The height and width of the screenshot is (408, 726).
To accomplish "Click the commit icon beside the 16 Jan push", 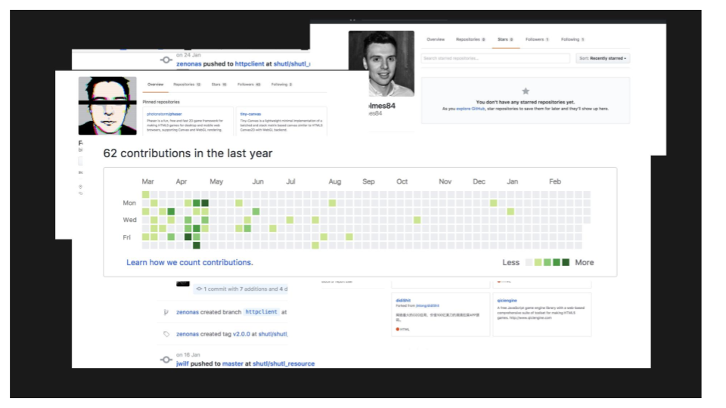I will (166, 360).
